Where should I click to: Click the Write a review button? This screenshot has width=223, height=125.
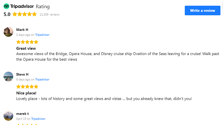202,11
